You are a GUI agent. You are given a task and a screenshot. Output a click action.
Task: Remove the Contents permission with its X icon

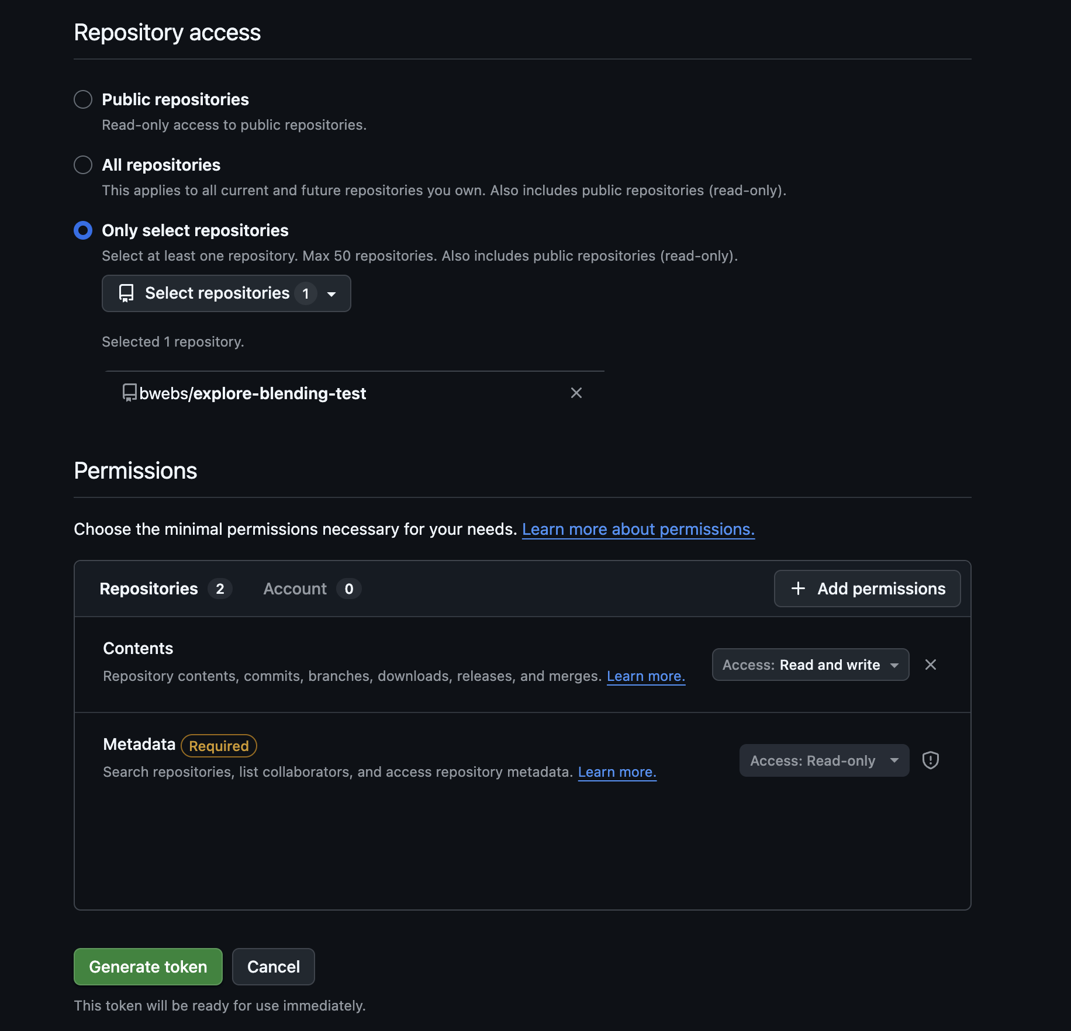[931, 665]
